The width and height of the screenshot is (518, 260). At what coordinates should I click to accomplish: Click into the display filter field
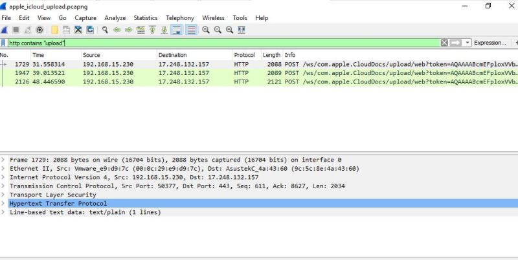point(224,43)
